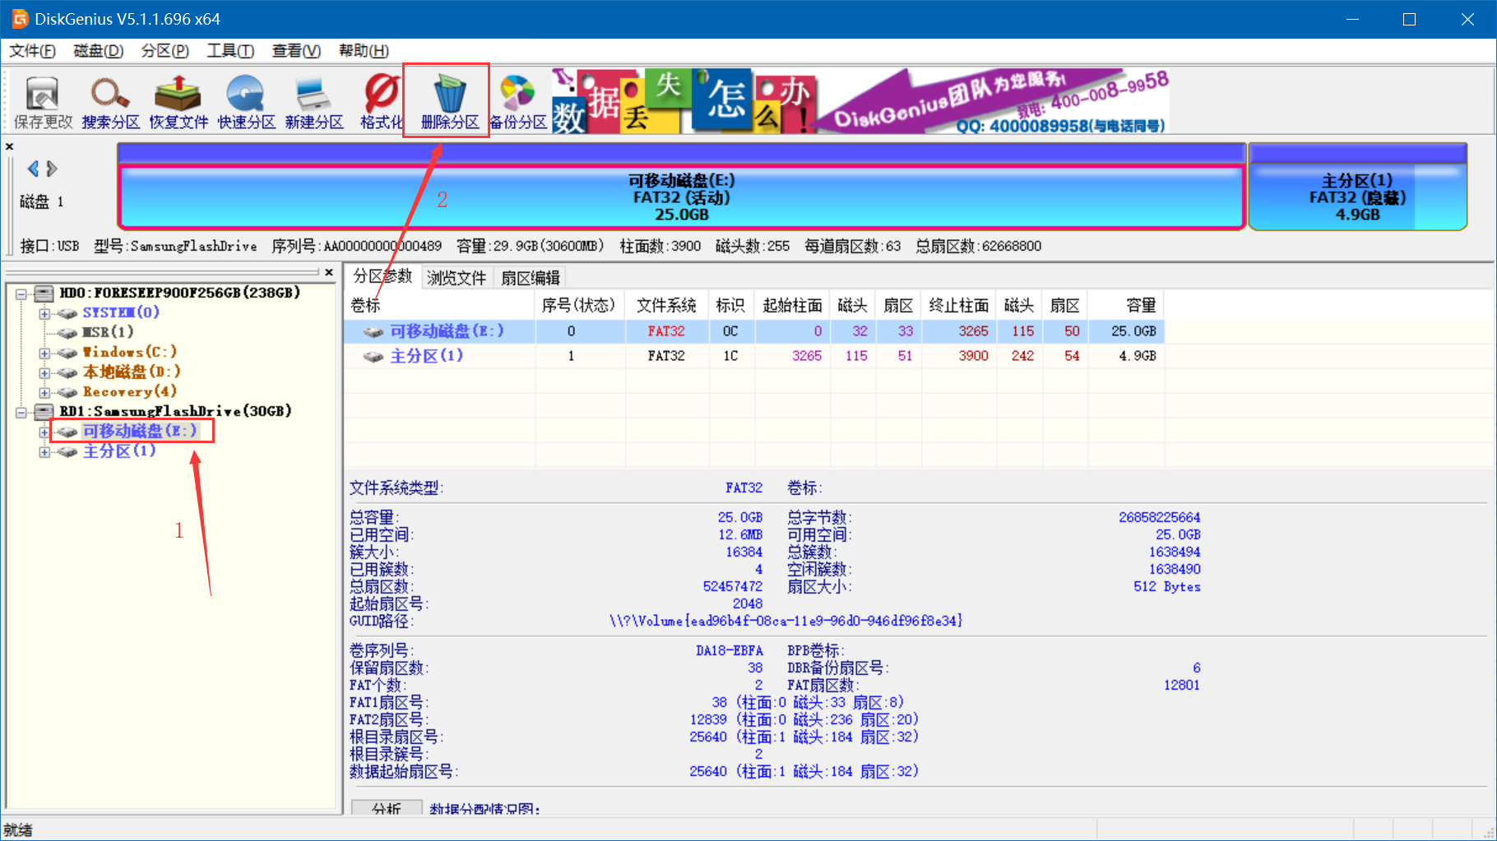
Task: Click the 起始柱面 column header
Action: (x=792, y=306)
